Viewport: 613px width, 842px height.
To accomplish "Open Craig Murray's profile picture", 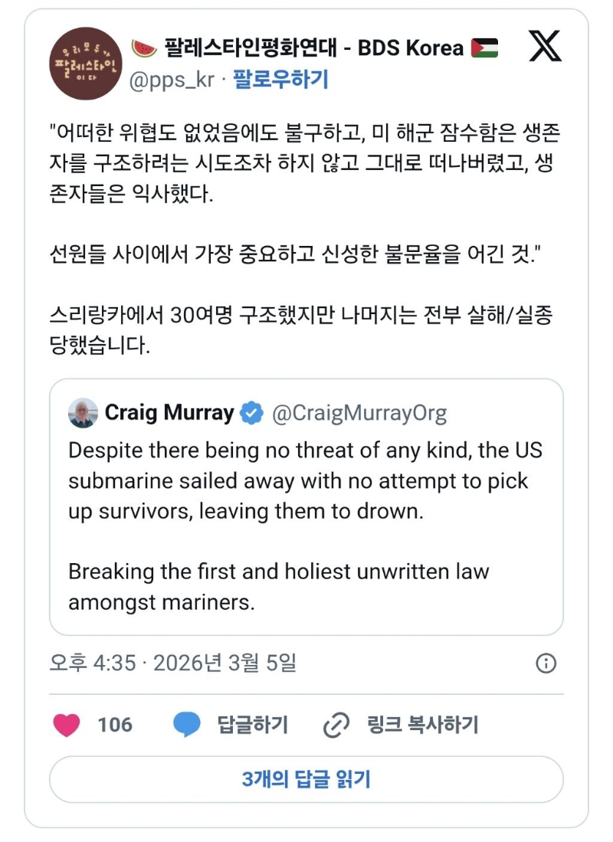I will coord(83,414).
